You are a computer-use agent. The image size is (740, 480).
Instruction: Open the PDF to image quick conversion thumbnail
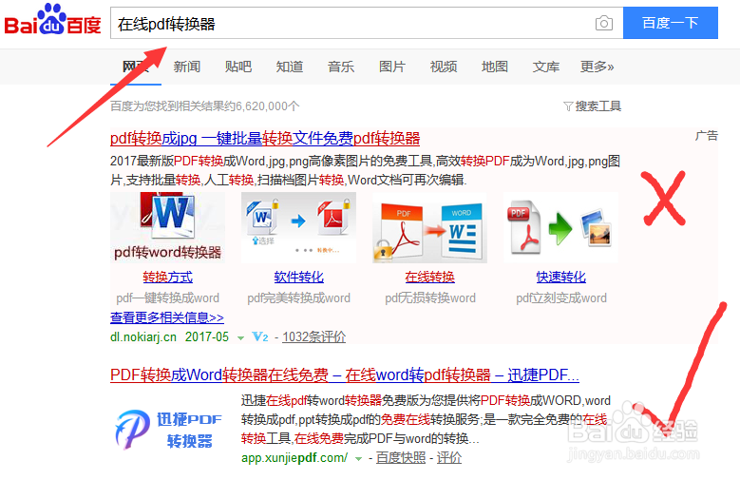coord(560,227)
